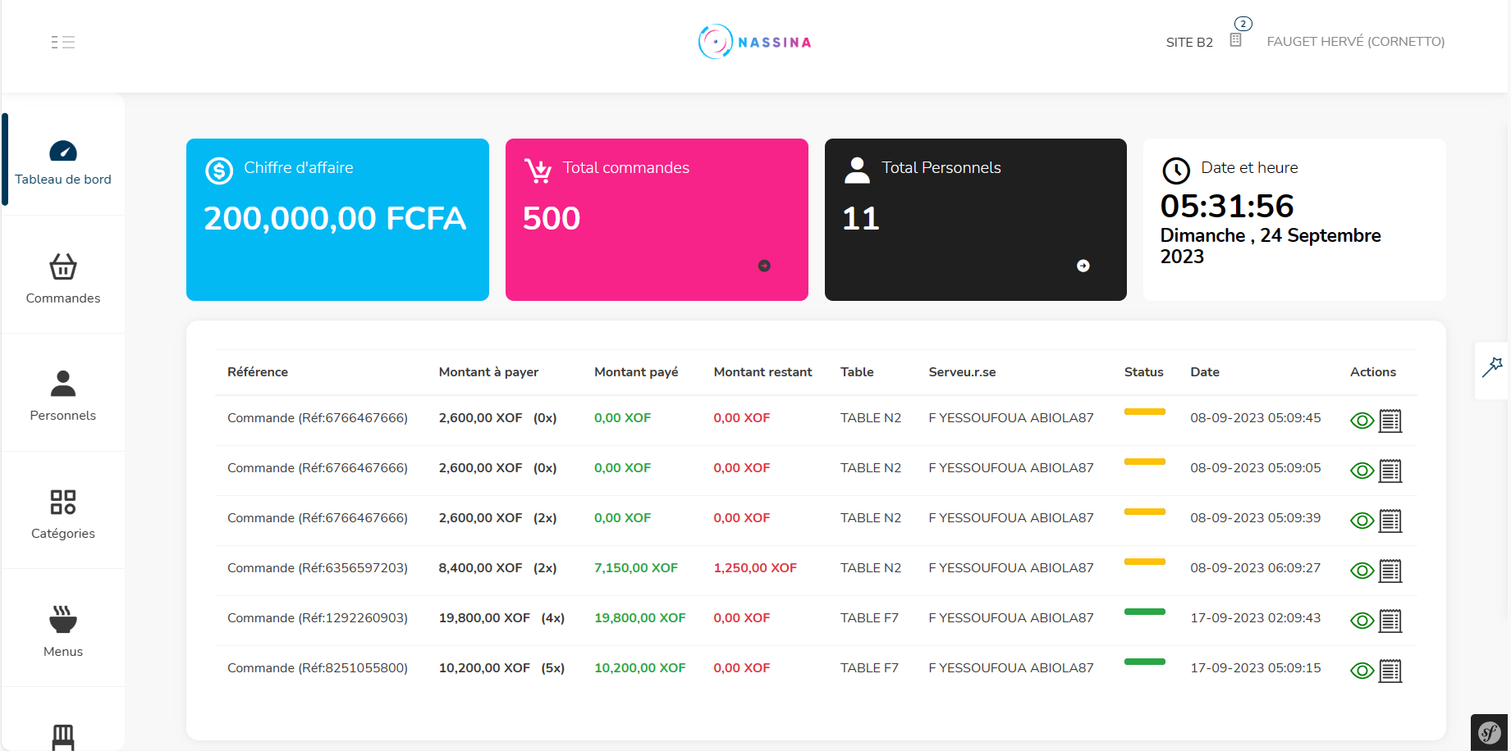The height and width of the screenshot is (751, 1511).
Task: View details eye icon for order 1292260903
Action: [x=1362, y=621]
